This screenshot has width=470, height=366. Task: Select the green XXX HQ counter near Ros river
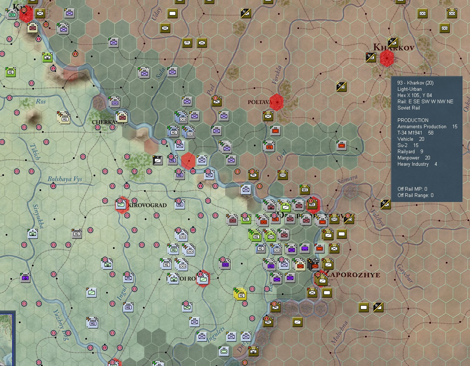(10, 72)
